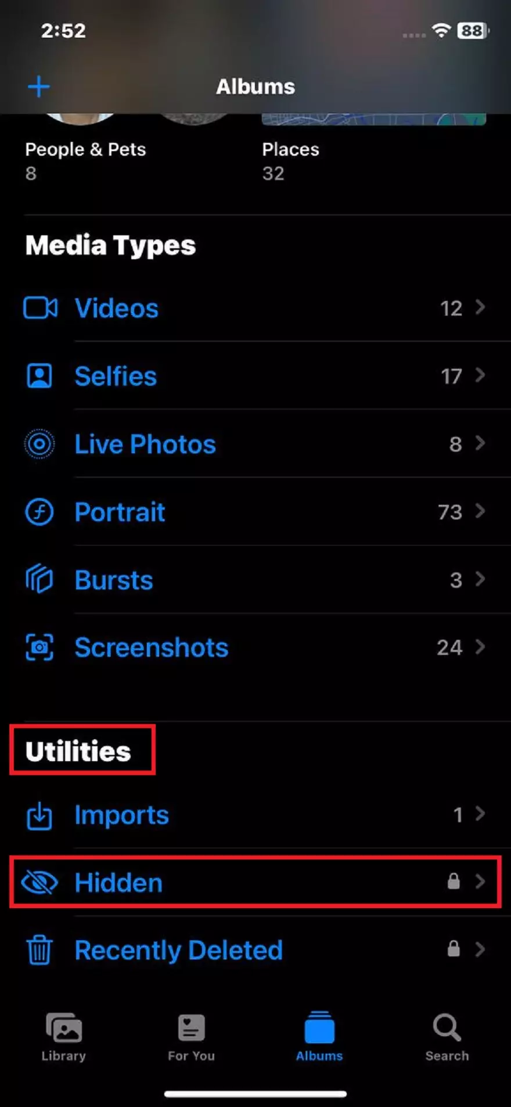Open the Recently Deleted album link
The height and width of the screenshot is (1107, 511).
coord(178,951)
